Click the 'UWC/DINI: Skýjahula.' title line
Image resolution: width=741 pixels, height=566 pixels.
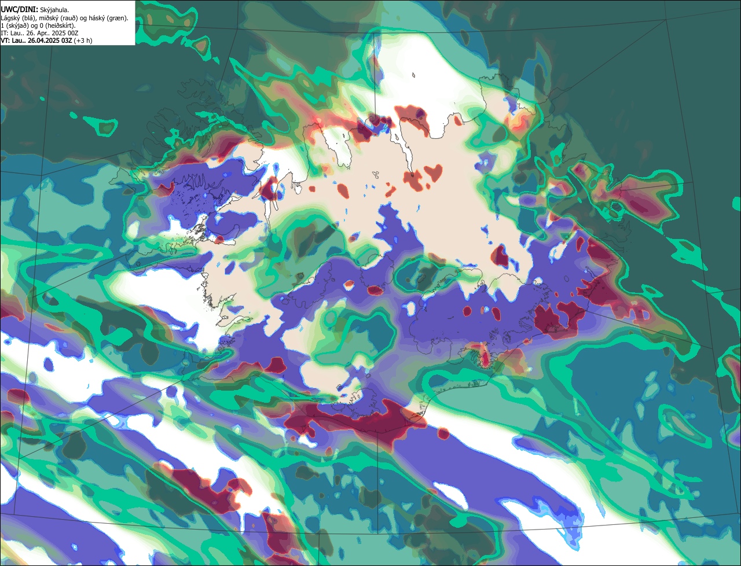point(34,10)
